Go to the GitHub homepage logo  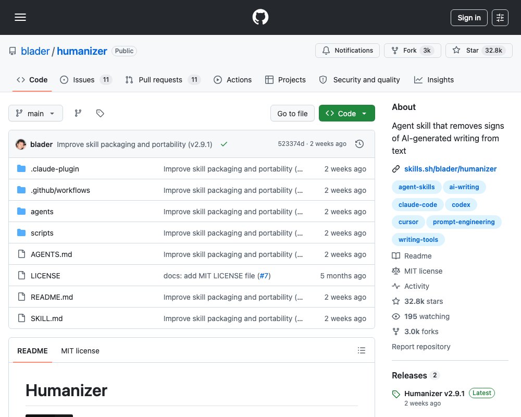(260, 17)
